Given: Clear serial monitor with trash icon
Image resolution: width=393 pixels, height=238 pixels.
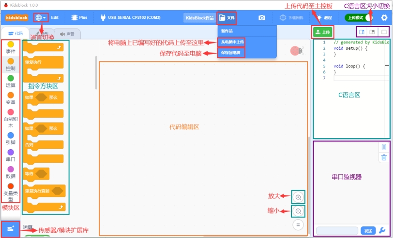Looking at the screenshot, I should point(384,157).
